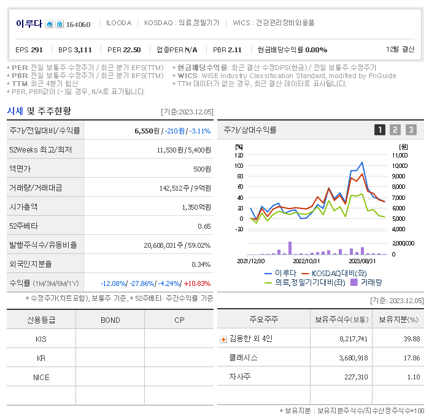Toggle the KOSDAQ대비(좌) red legend line
The image size is (429, 420).
click(334, 273)
